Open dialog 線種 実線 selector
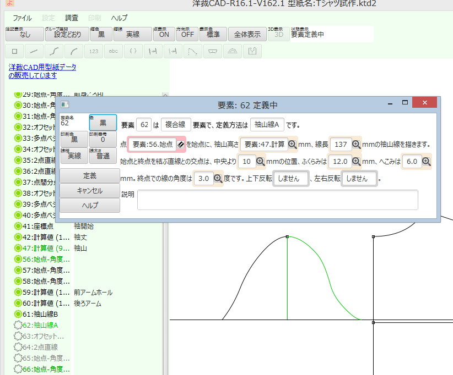The height and width of the screenshot is (375, 453). point(74,156)
